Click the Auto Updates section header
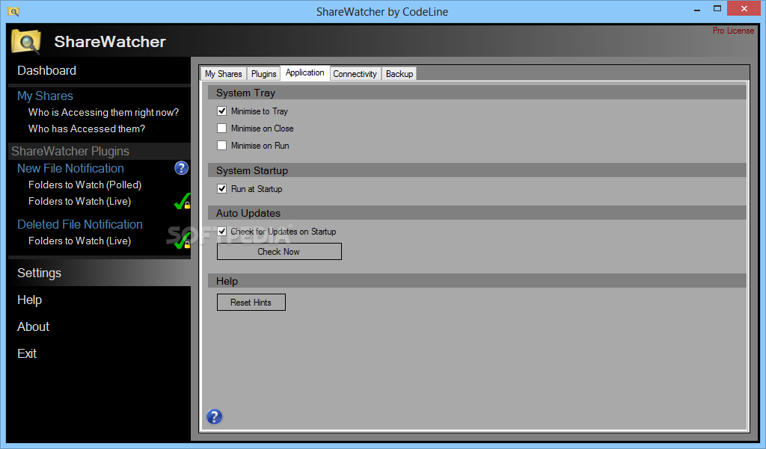 point(477,213)
